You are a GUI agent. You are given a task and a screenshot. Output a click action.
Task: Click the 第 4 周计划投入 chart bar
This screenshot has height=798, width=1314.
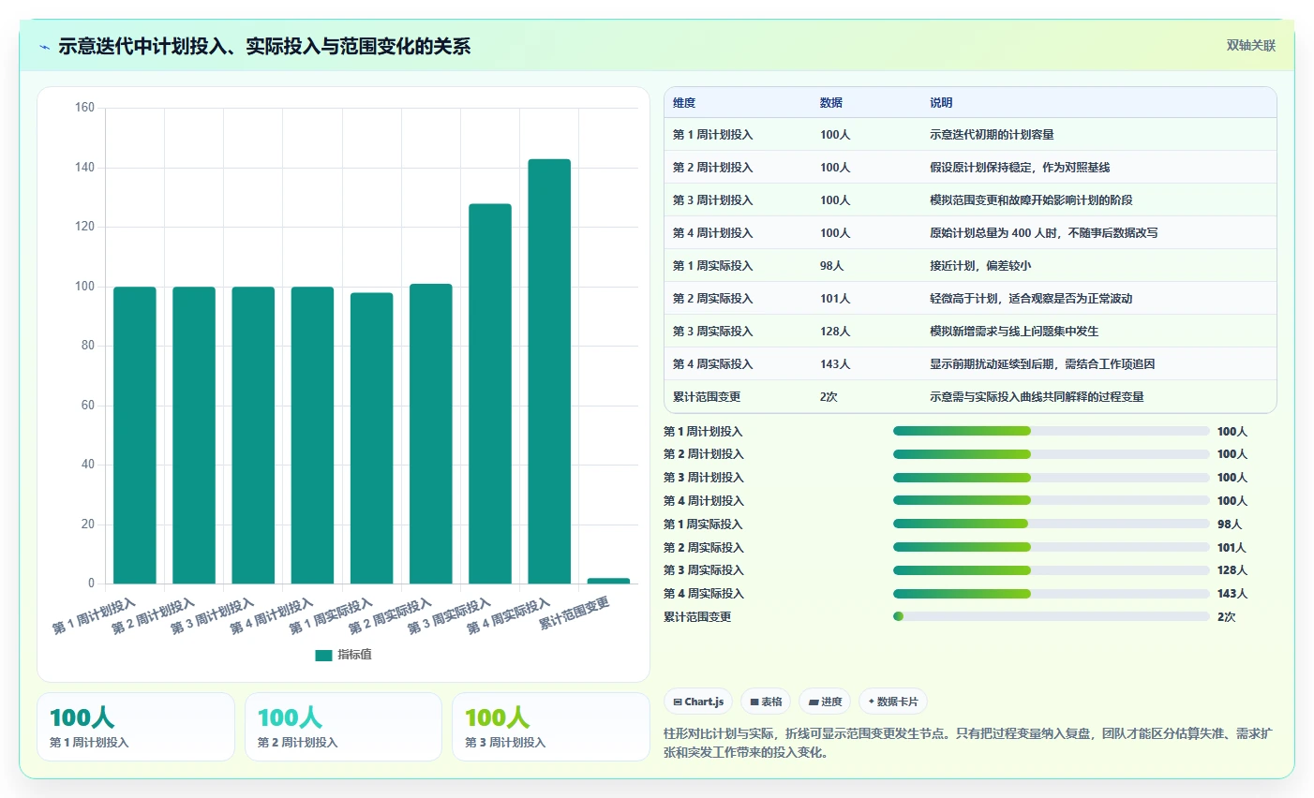coord(312,436)
